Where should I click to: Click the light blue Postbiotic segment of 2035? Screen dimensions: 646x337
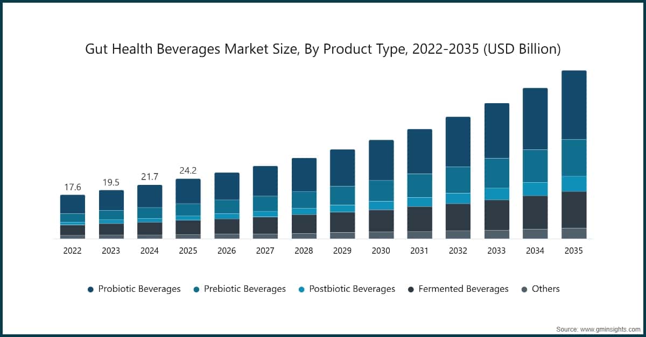(573, 182)
